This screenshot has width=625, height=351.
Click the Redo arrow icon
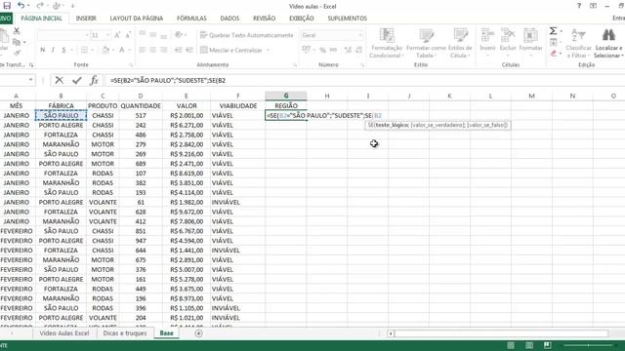point(40,6)
